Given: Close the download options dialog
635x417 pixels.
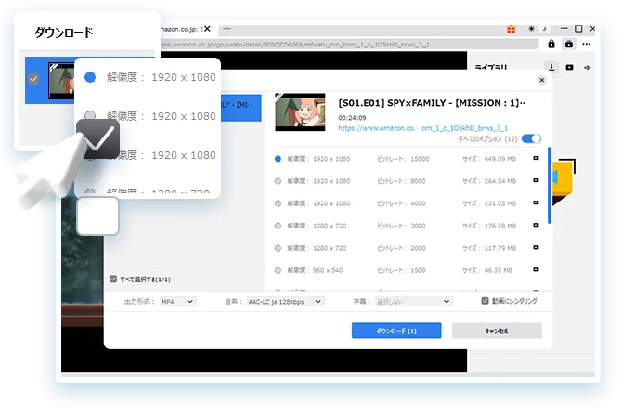Looking at the screenshot, I should coord(542,80).
